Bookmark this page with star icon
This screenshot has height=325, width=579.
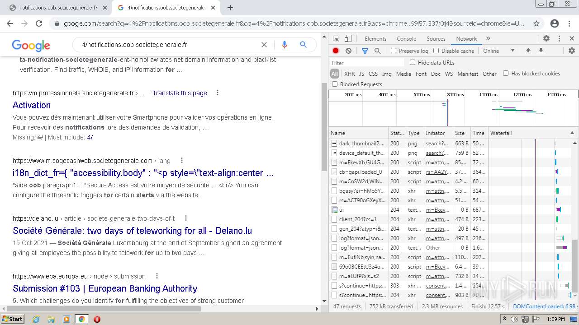point(536,23)
